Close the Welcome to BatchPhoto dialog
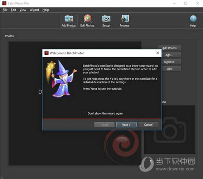This screenshot has height=179, width=203. [158, 53]
